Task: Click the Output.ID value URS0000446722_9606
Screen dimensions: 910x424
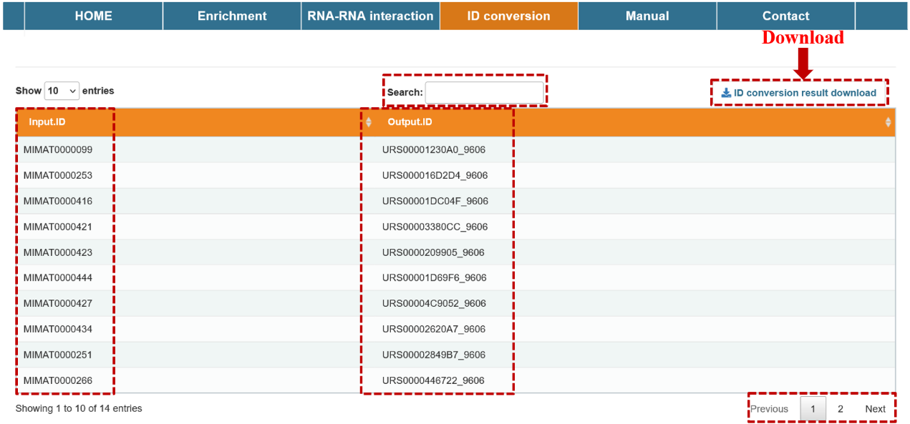Action: pyautogui.click(x=432, y=380)
